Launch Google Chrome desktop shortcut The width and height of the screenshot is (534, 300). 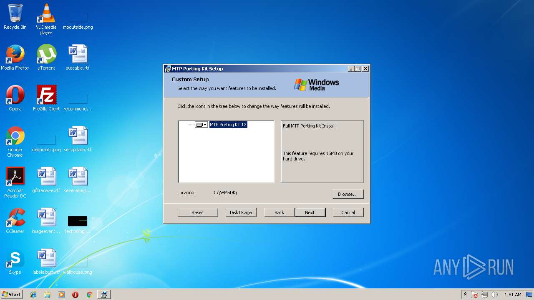tap(15, 142)
